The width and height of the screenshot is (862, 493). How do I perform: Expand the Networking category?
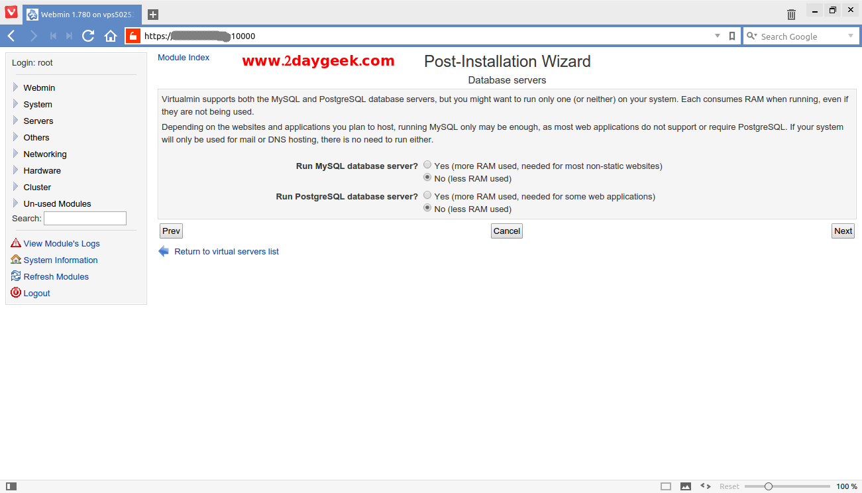point(16,153)
